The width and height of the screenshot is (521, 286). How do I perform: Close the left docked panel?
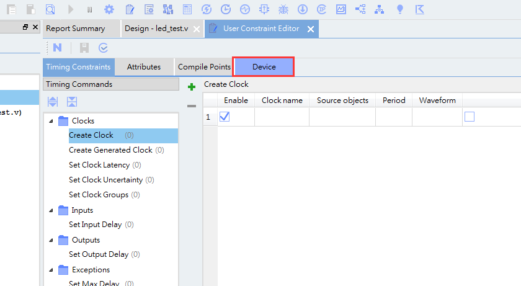(35, 27)
